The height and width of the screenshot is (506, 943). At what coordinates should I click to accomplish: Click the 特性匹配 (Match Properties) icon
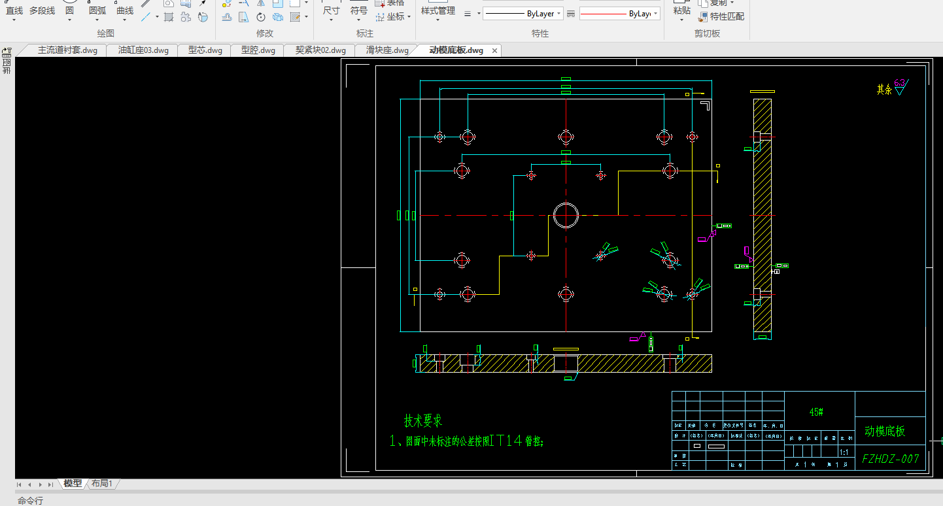(703, 17)
